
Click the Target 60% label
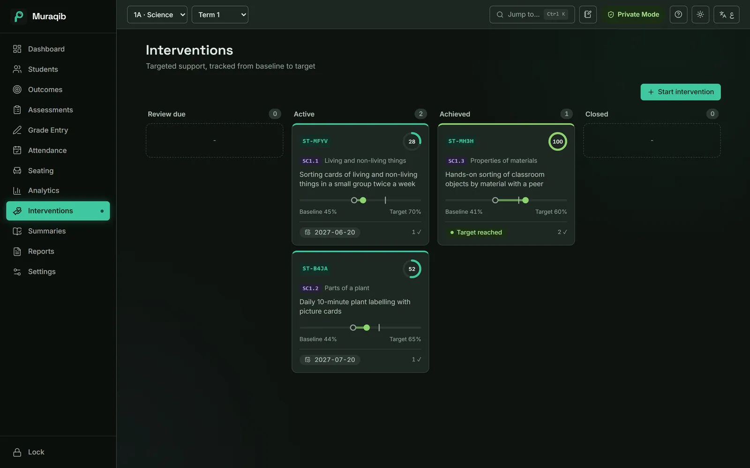click(x=551, y=212)
